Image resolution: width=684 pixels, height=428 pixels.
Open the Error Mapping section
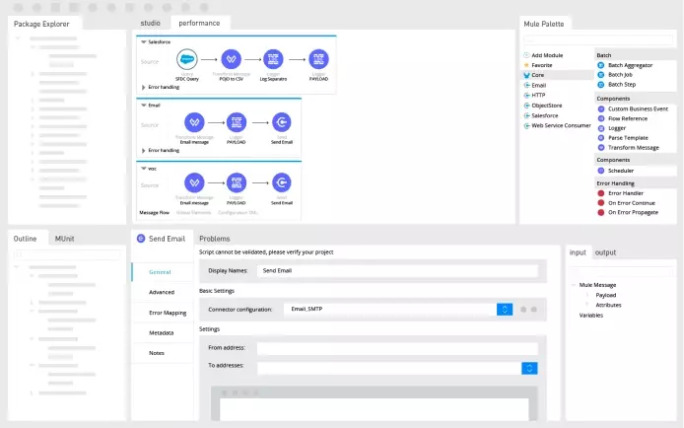pos(167,313)
